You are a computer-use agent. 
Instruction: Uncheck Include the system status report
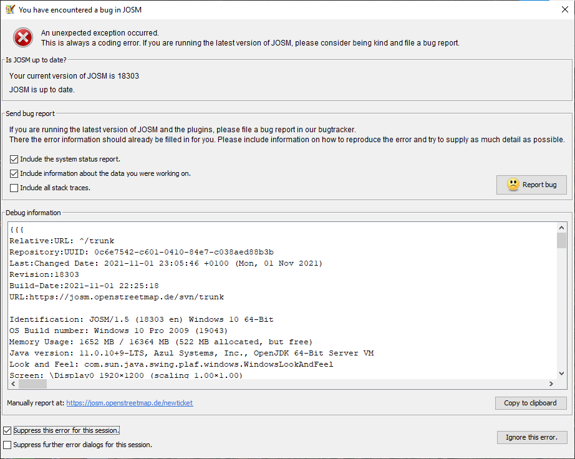pyautogui.click(x=14, y=159)
